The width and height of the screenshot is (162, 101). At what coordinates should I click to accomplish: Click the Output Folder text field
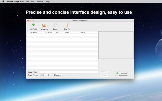coord(69,72)
